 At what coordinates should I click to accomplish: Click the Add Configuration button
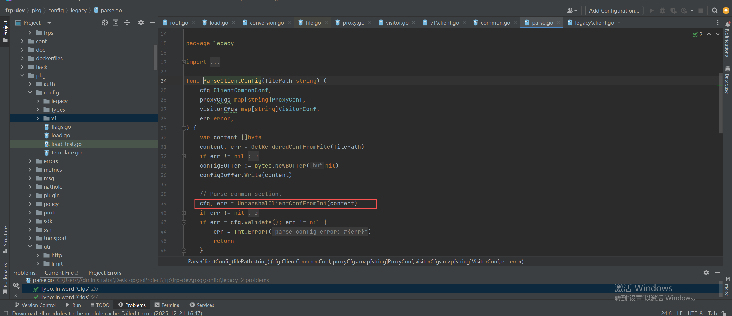point(614,11)
